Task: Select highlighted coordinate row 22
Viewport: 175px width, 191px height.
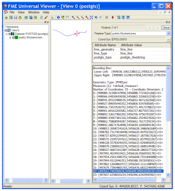Action: click(128, 171)
